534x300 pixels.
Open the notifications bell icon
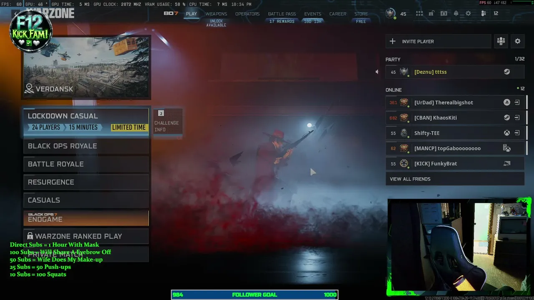point(456,14)
